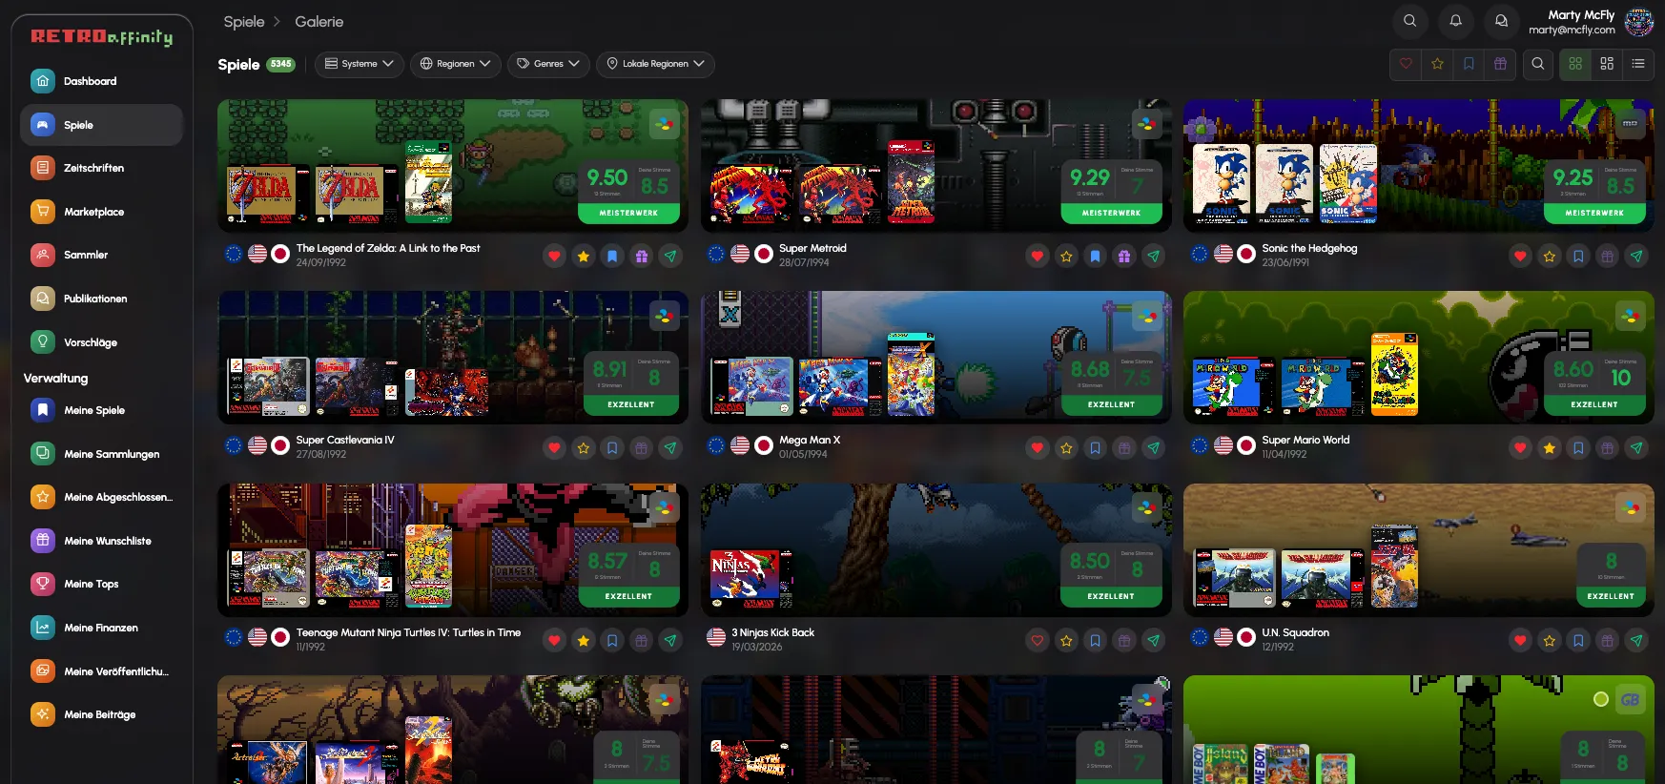Open the Sammler sidebar entry
1665x784 pixels.
pos(101,255)
